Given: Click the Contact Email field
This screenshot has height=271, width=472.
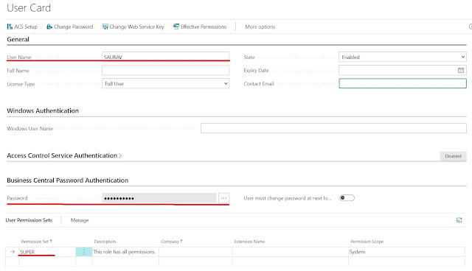Looking at the screenshot, I should pos(403,83).
